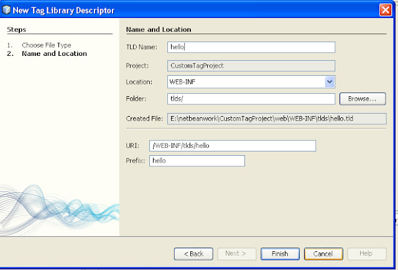Select the WEB-INF Location combo box
398x270 pixels.
(251, 82)
